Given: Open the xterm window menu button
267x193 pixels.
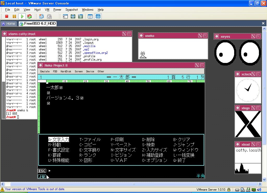Looking at the screenshot, I should click(5, 34).
